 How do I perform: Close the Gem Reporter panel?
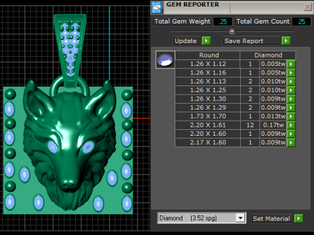tap(307, 7)
